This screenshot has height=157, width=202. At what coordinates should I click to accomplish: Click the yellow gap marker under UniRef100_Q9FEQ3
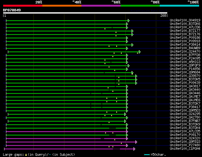coord(121,143)
